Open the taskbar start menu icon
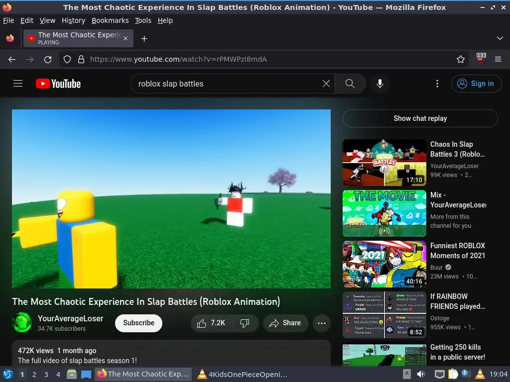This screenshot has height=382, width=510. [x=7, y=374]
